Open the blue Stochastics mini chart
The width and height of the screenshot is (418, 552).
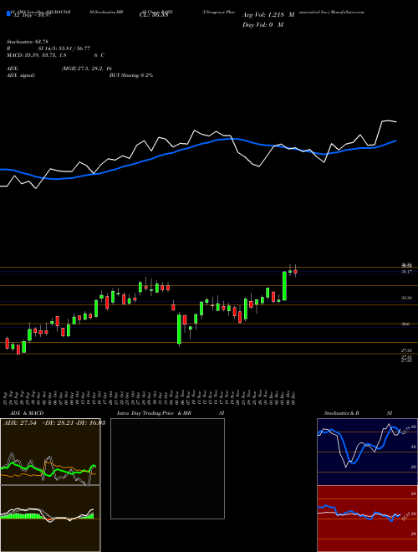click(x=367, y=452)
